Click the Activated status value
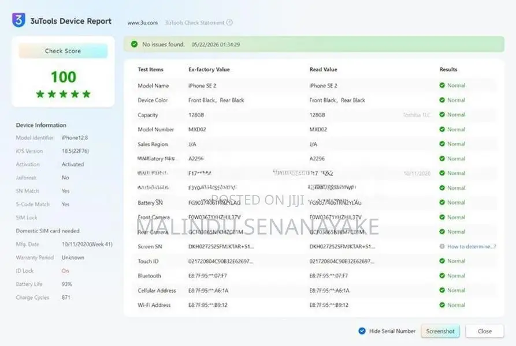 pos(73,164)
